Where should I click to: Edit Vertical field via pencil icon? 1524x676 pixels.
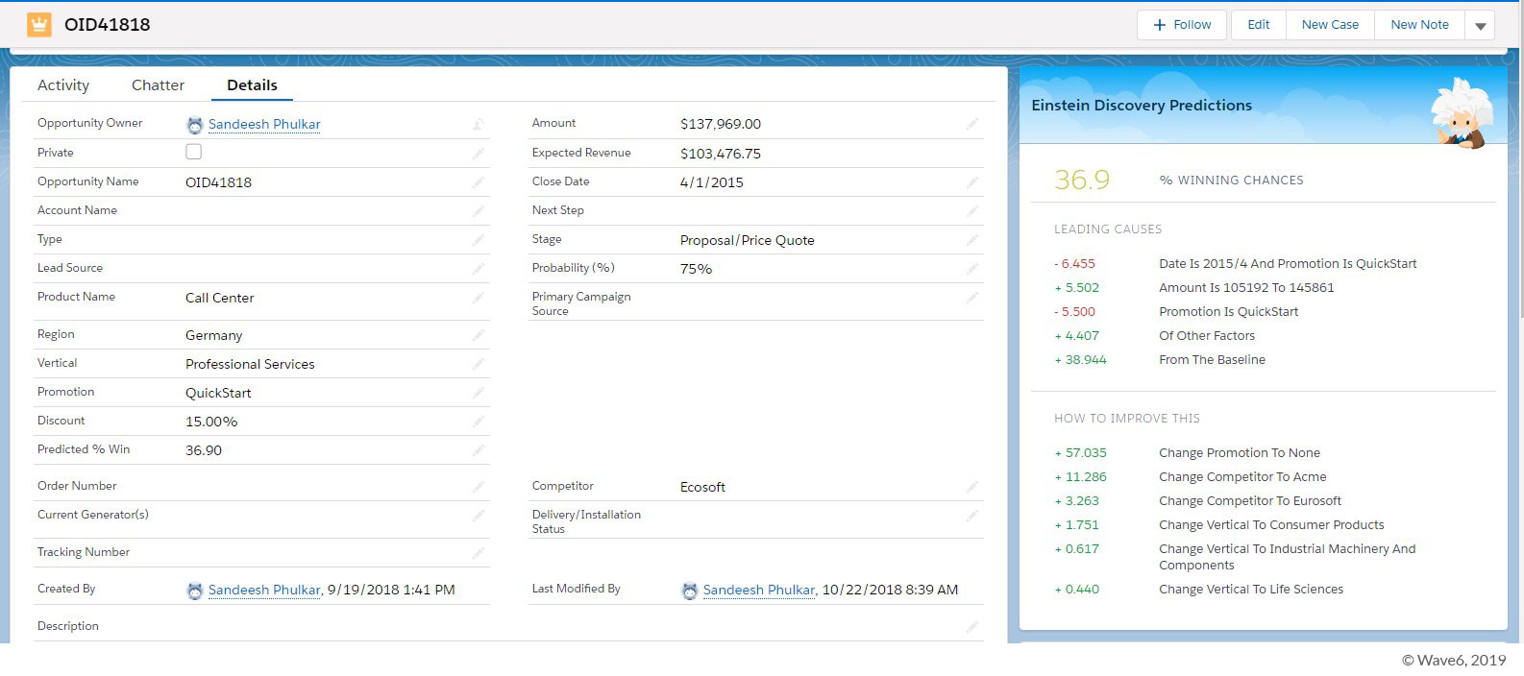(x=478, y=364)
